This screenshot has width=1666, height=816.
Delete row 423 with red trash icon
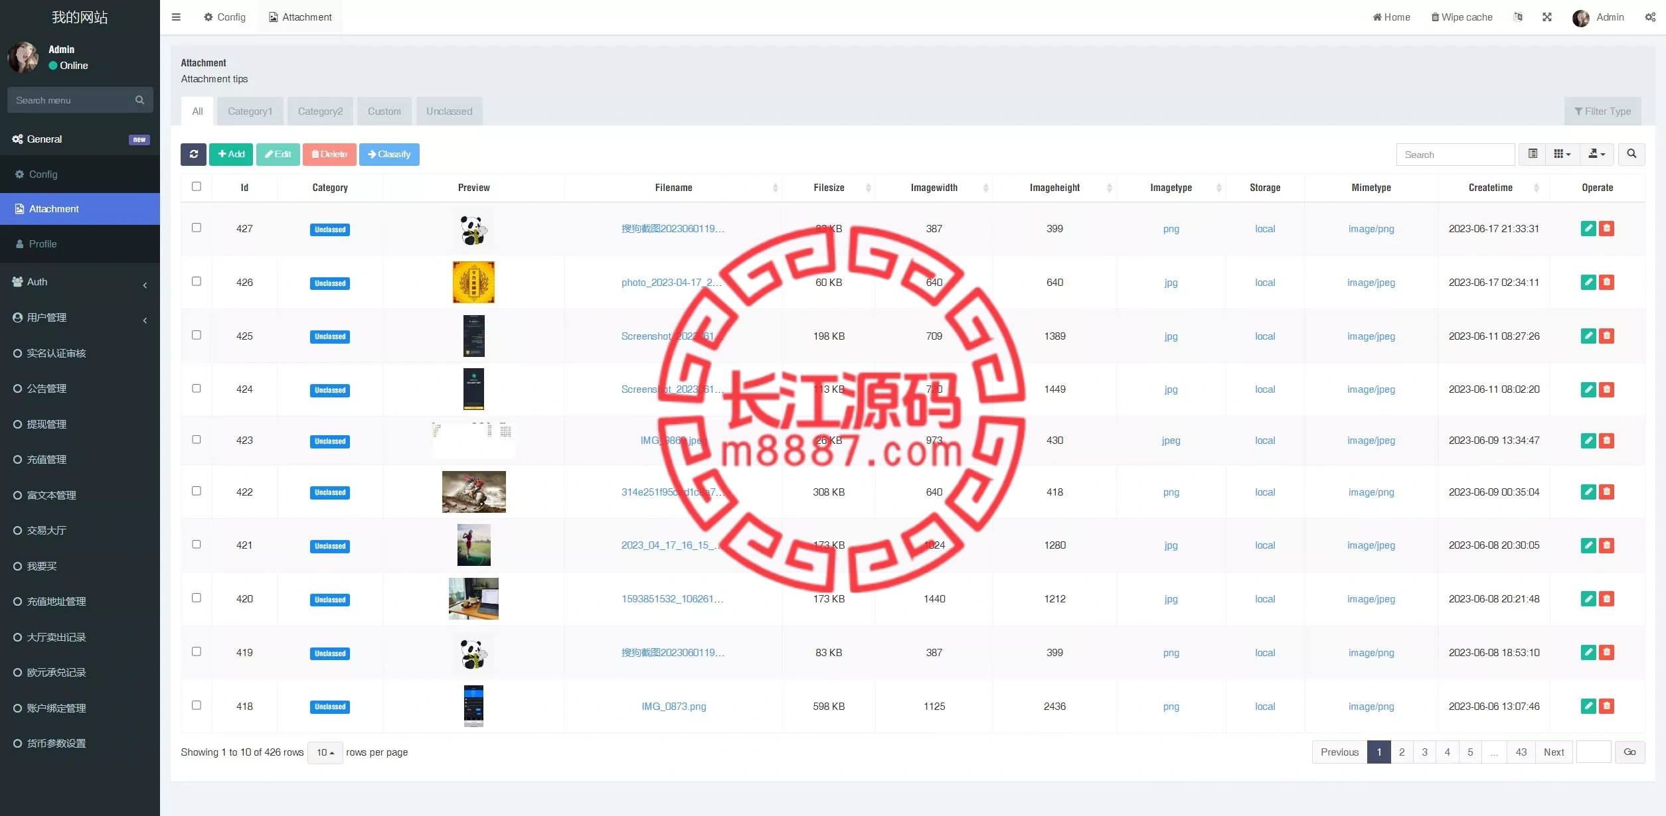point(1606,441)
